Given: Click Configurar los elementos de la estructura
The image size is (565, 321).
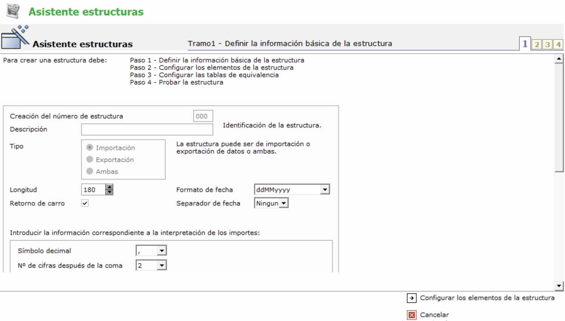Looking at the screenshot, I should (x=487, y=298).
